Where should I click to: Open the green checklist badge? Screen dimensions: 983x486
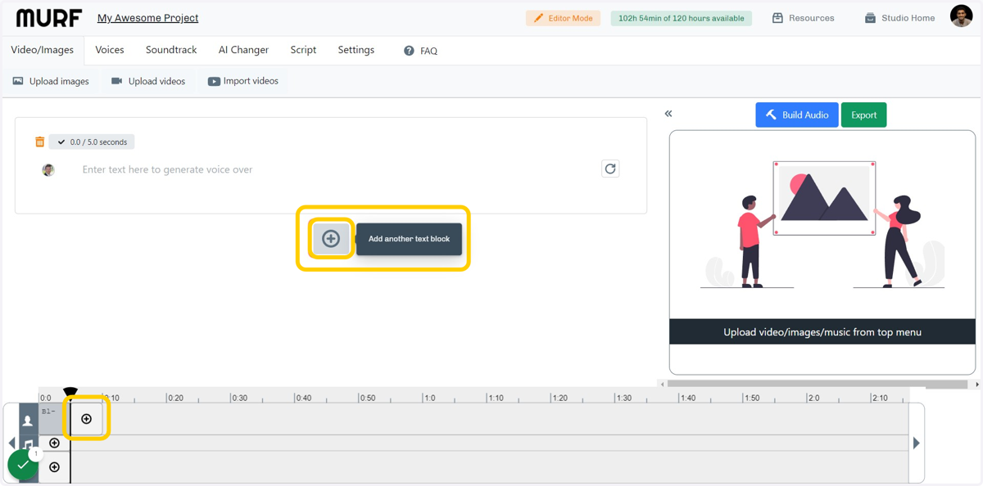click(23, 465)
